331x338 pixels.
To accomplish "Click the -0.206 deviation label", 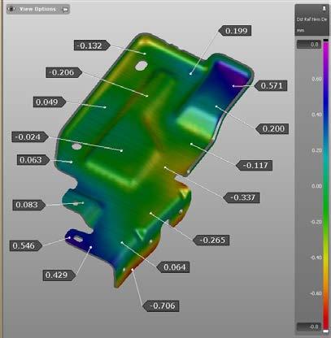I will 63,72.
